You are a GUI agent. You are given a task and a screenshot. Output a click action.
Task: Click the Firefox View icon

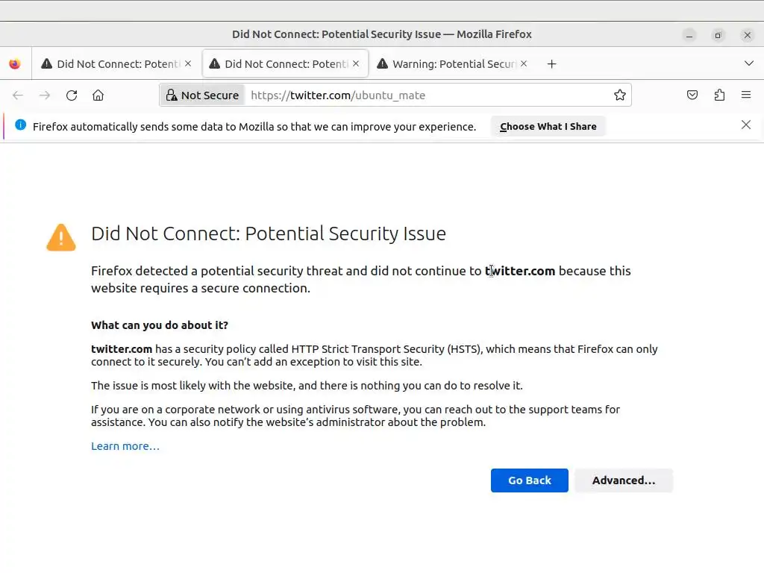pyautogui.click(x=15, y=64)
